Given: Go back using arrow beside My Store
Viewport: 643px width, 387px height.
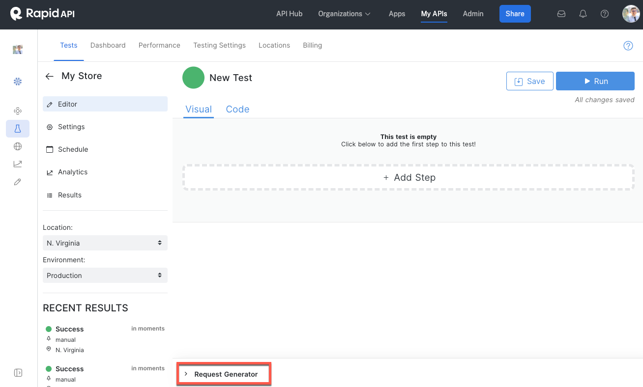Looking at the screenshot, I should (x=49, y=76).
